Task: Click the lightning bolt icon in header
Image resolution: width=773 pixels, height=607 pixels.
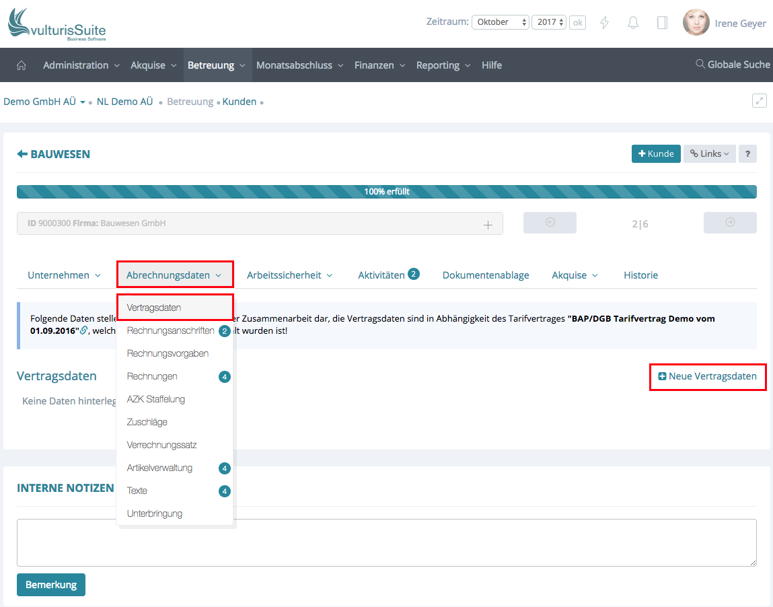Action: 604,22
